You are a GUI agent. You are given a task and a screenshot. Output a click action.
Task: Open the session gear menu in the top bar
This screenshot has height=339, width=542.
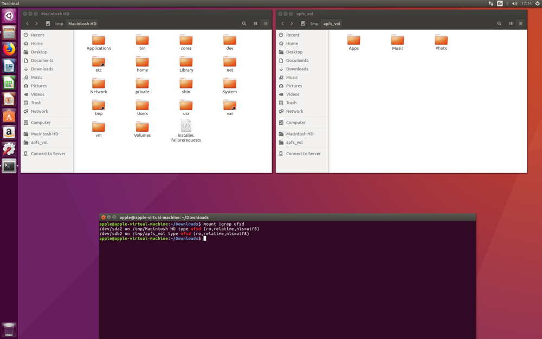(537, 3)
